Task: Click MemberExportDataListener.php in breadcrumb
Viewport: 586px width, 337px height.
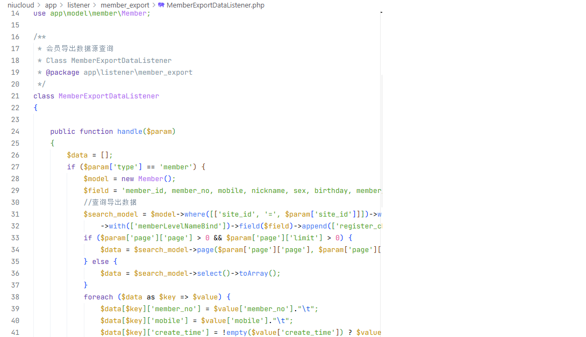Action: [x=215, y=5]
